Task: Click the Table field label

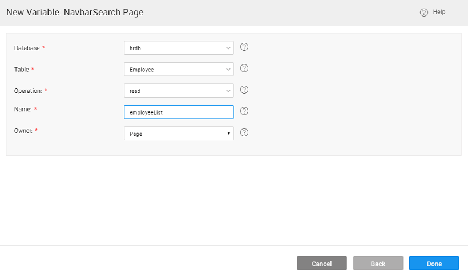Action: (x=21, y=70)
